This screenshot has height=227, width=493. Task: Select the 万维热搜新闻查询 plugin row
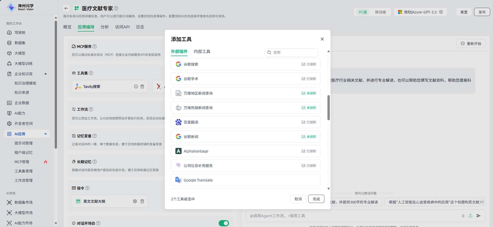click(x=246, y=108)
